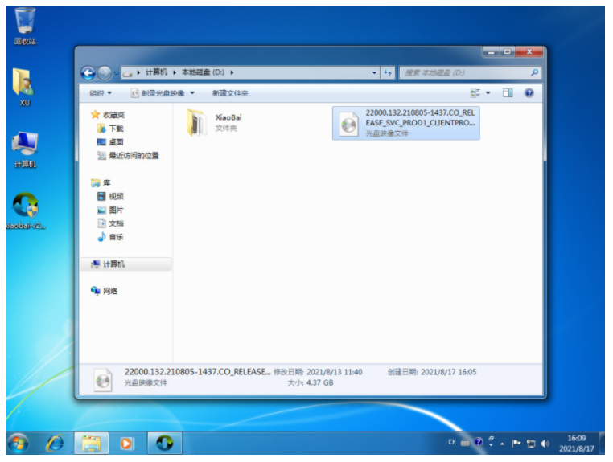613x462 pixels.
Task: Click 新建文件夹 (New folder) button
Action: [230, 93]
